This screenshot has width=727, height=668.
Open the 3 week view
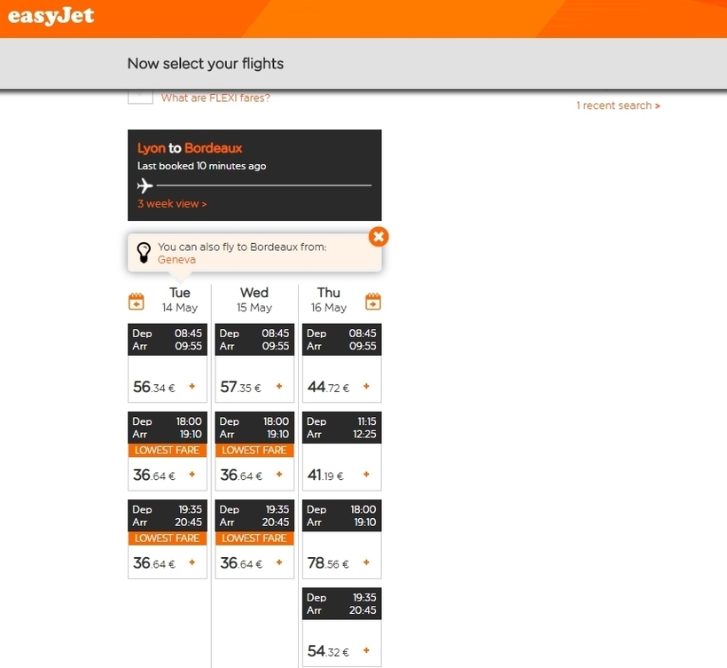(x=172, y=204)
